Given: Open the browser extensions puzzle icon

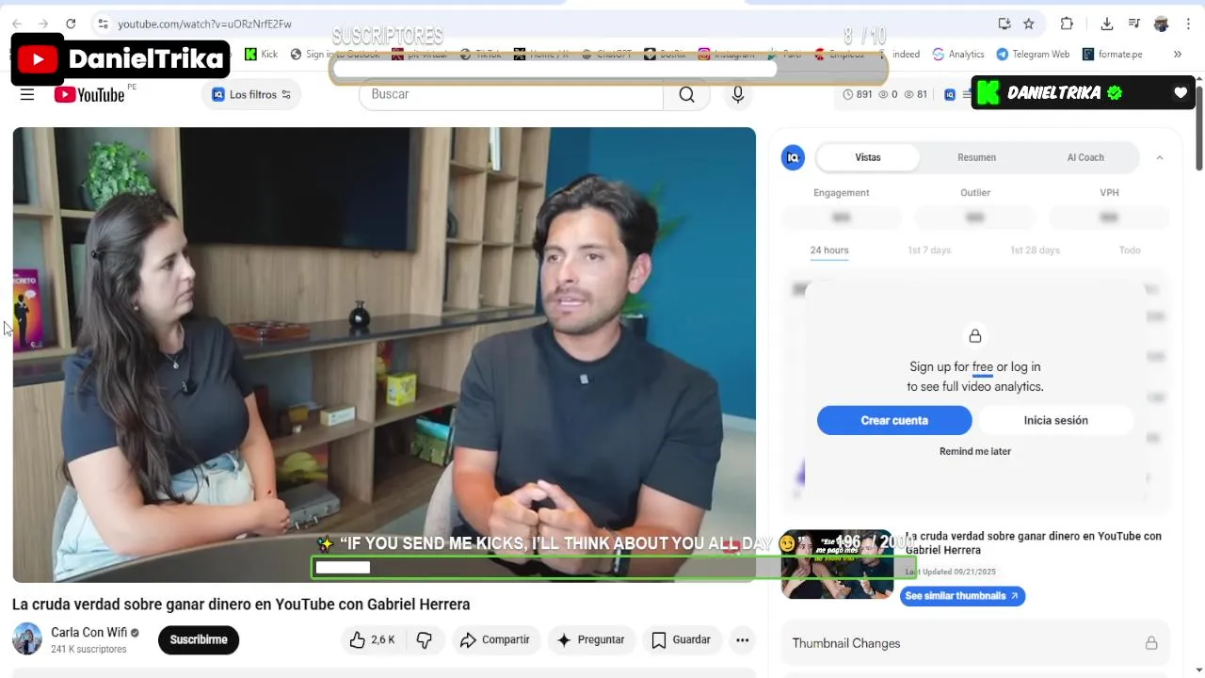Looking at the screenshot, I should click(1067, 24).
